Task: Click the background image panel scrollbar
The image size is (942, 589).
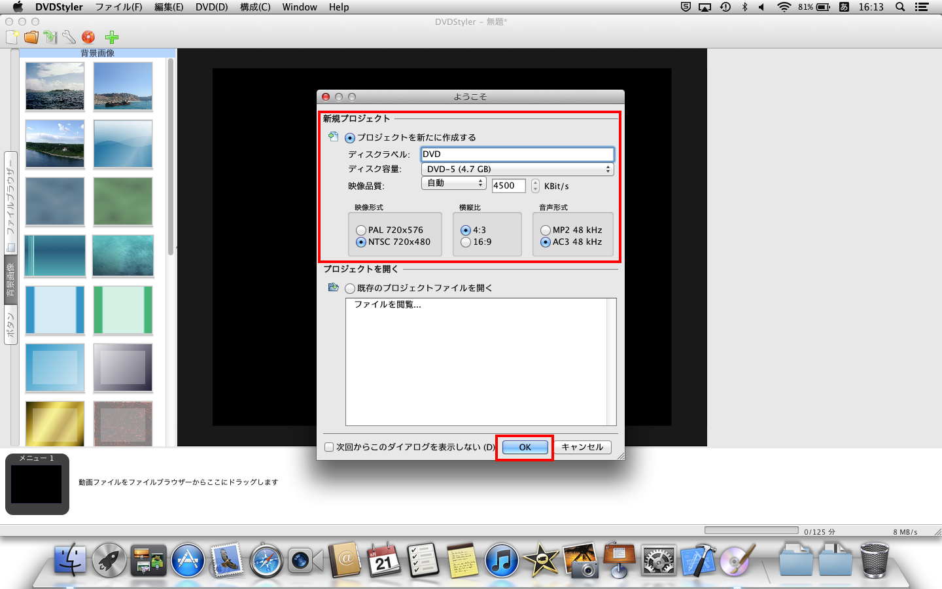Action: (x=171, y=157)
